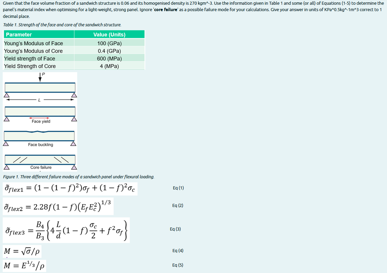Viewport: 387px width, 273px height.
Task: Click the 'Value (Units)' table header
Action: (109, 35)
